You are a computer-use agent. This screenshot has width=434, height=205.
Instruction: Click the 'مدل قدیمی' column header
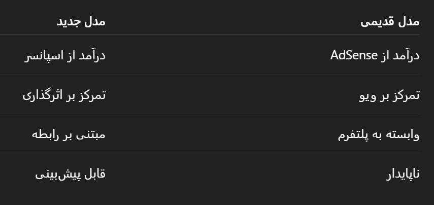[390, 22]
